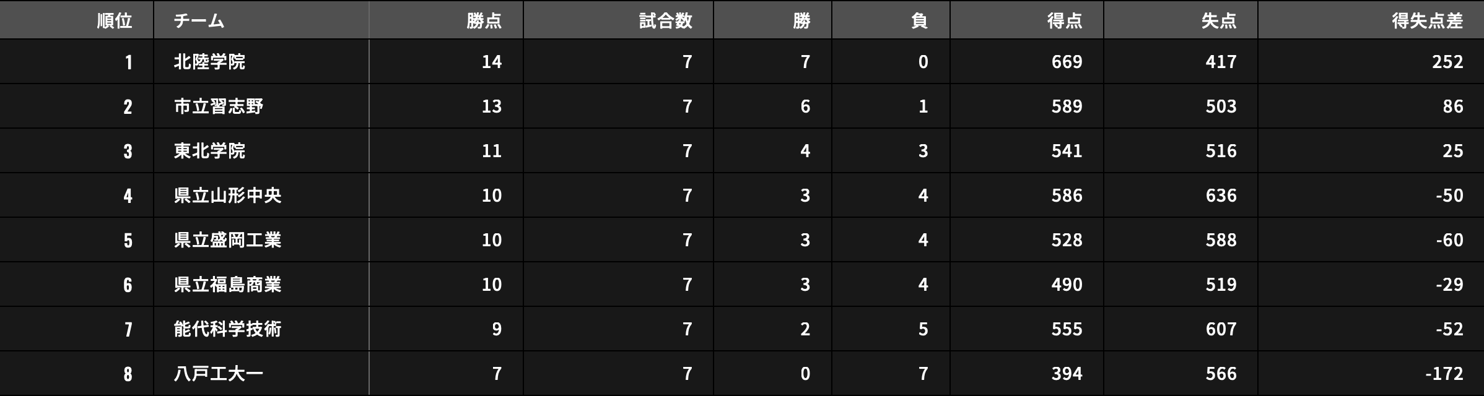The height and width of the screenshot is (396, 1484).
Task: Select the 能代科学技術 team row
Action: point(227,329)
